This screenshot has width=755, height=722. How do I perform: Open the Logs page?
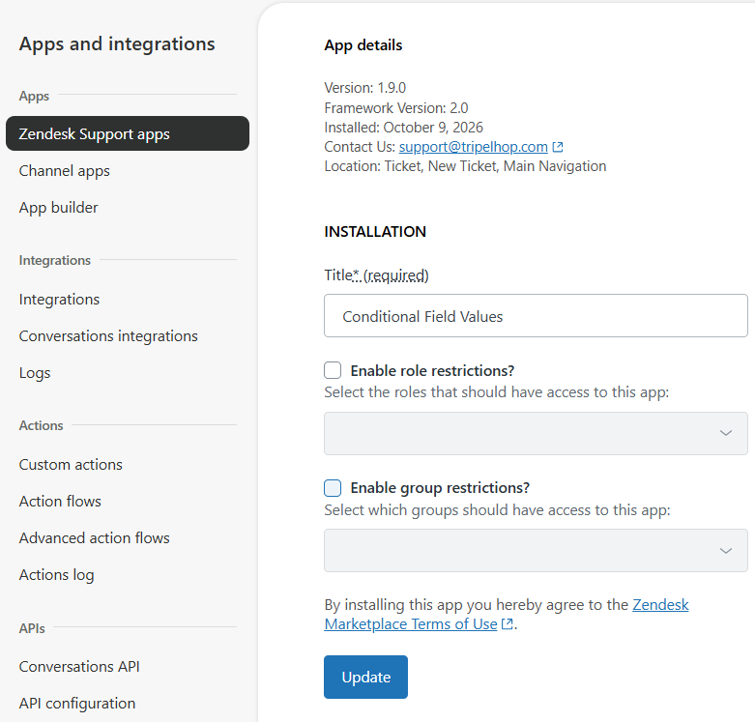click(x=35, y=373)
